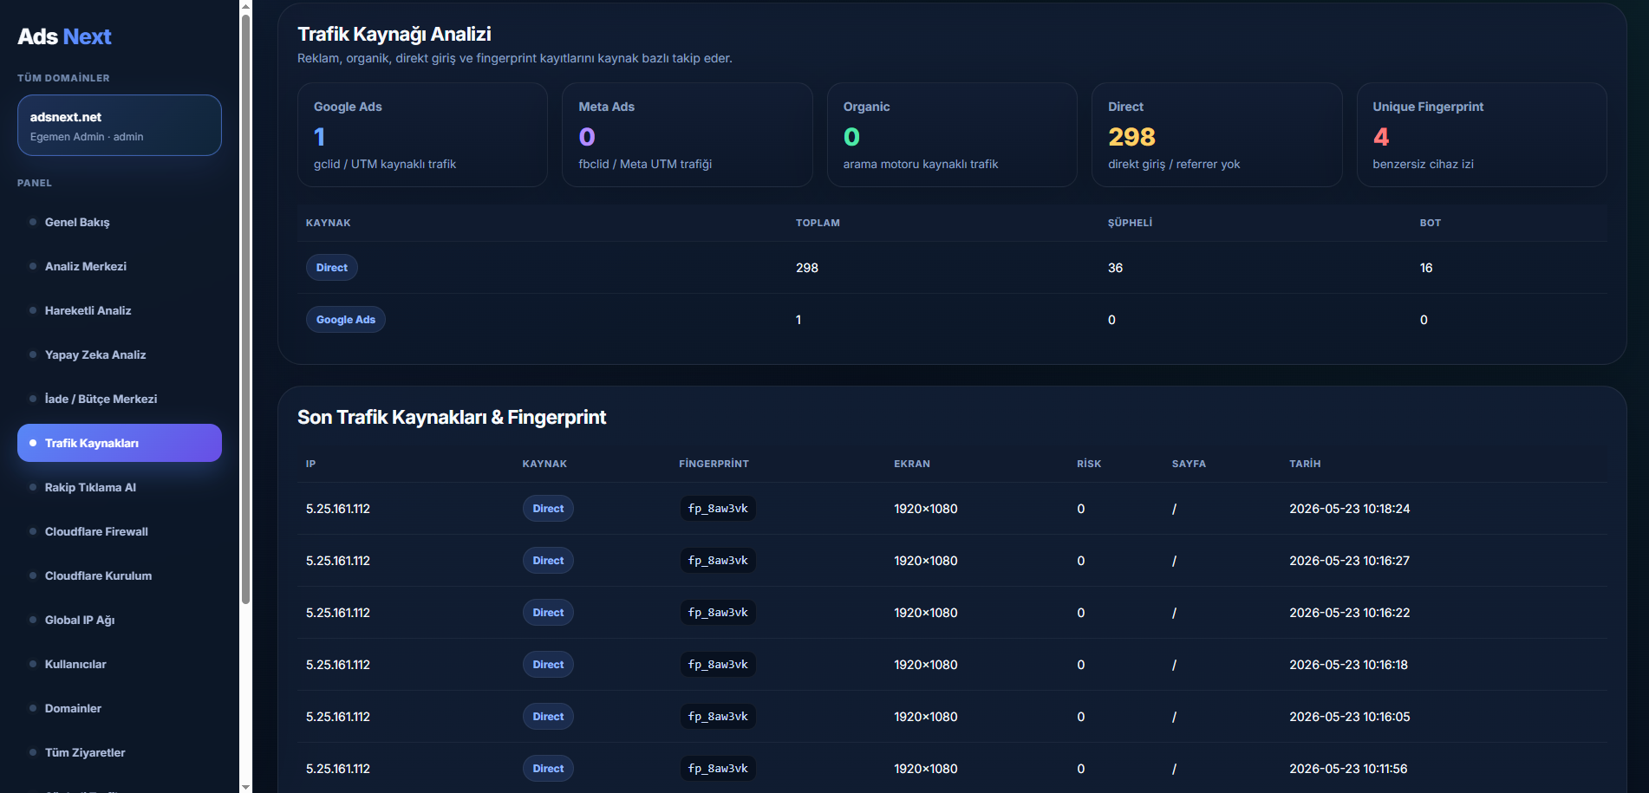Click the timestamp 2026-05-23 10:16:22

1349,613
